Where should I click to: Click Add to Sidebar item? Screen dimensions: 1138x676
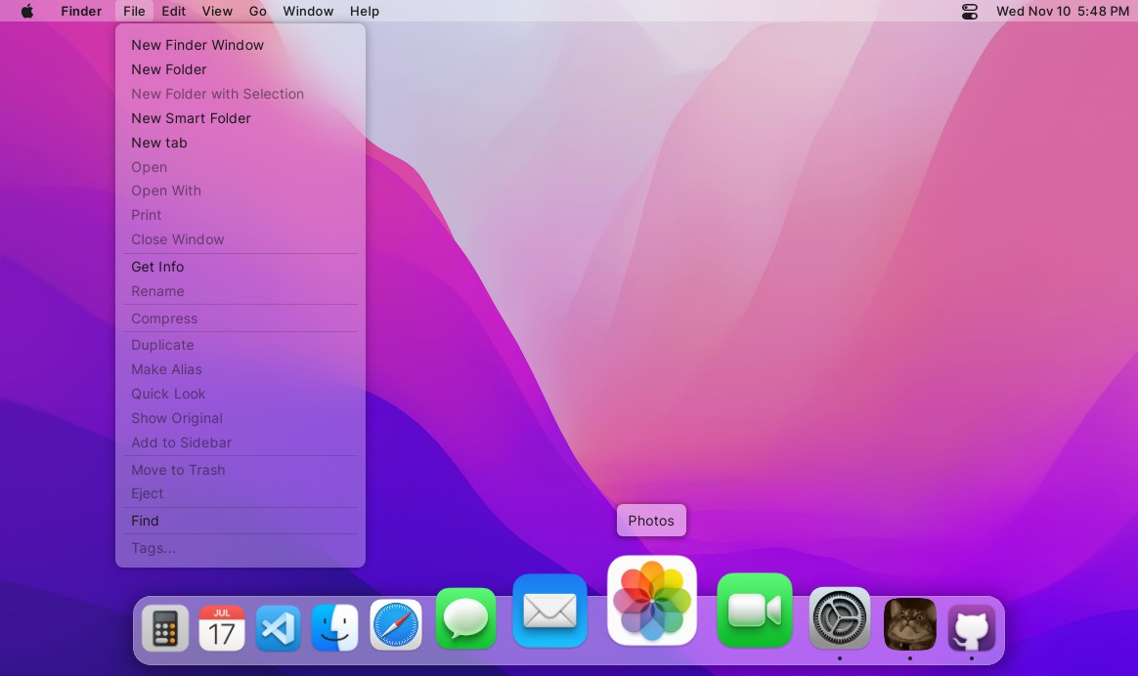241,443
